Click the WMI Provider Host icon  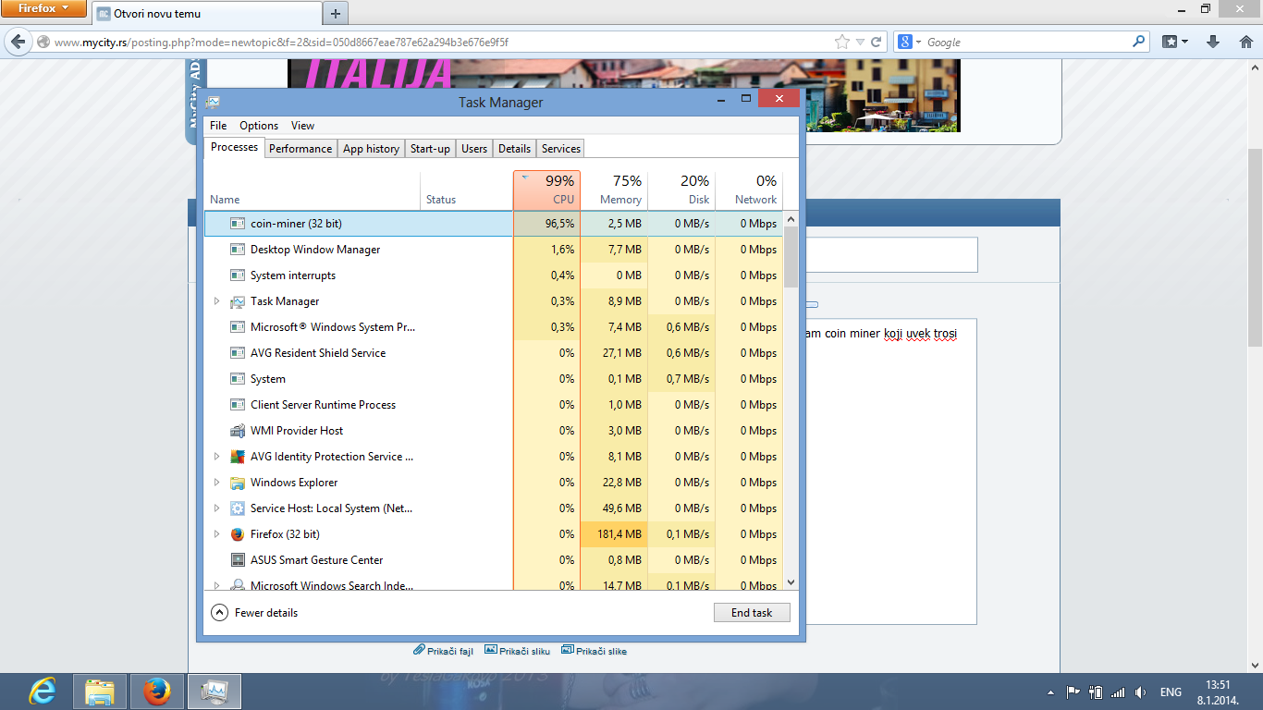coord(238,431)
